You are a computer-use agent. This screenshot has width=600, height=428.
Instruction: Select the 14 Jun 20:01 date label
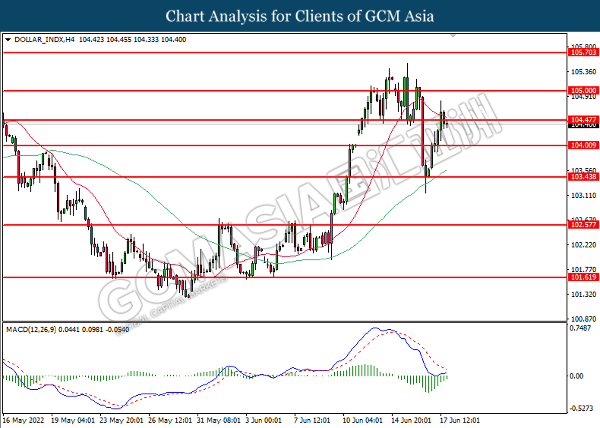pyautogui.click(x=411, y=420)
